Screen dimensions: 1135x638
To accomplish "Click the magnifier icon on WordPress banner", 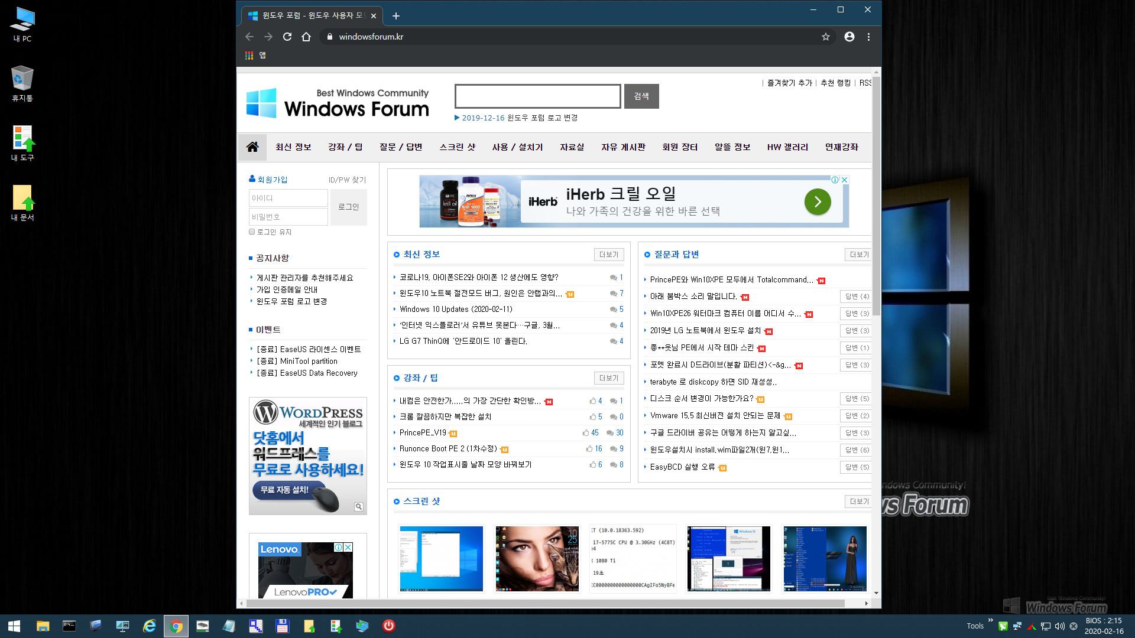I will coord(358,507).
